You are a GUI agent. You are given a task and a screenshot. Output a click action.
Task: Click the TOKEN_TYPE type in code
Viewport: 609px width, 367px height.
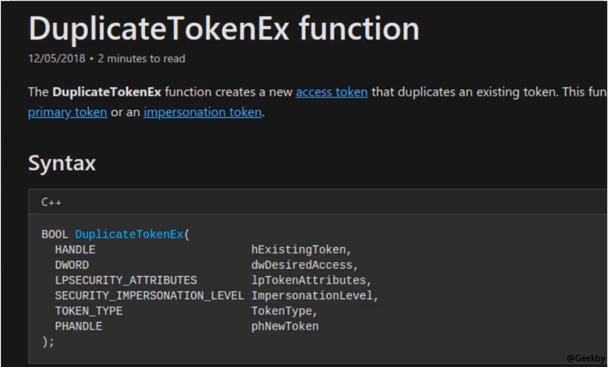[89, 311]
